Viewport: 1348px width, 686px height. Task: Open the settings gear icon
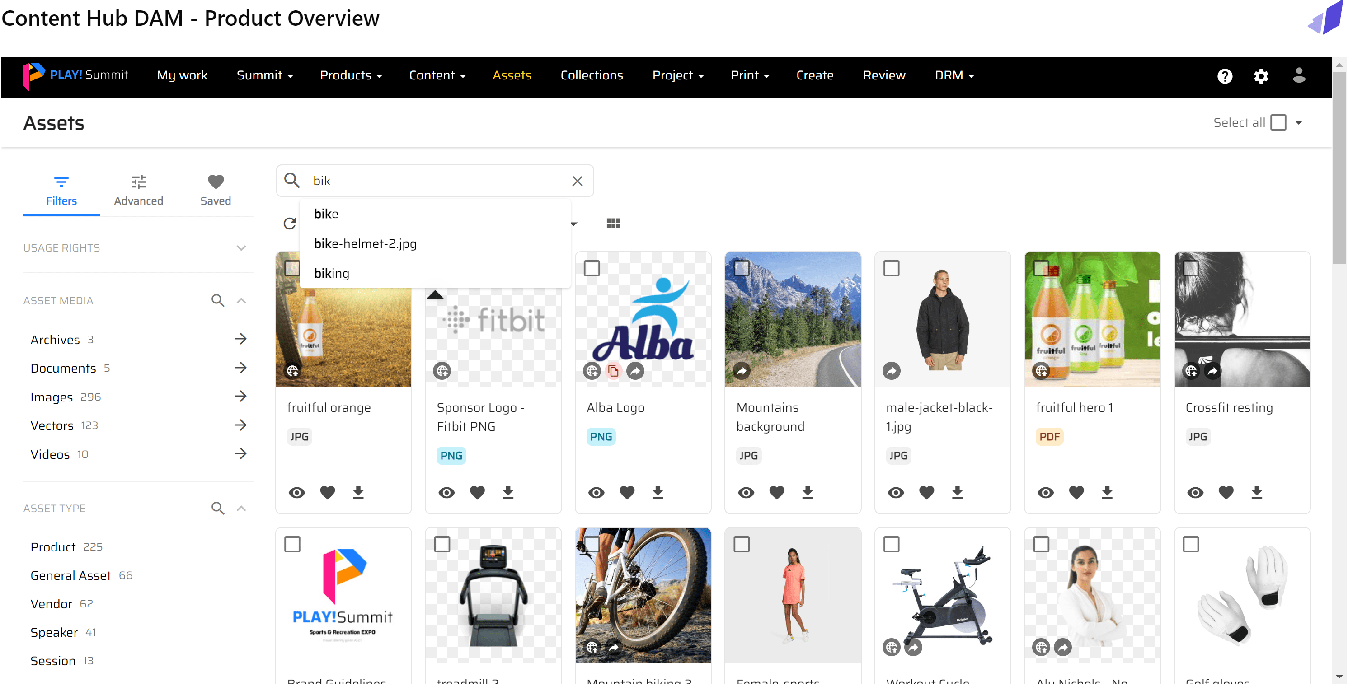coord(1261,76)
